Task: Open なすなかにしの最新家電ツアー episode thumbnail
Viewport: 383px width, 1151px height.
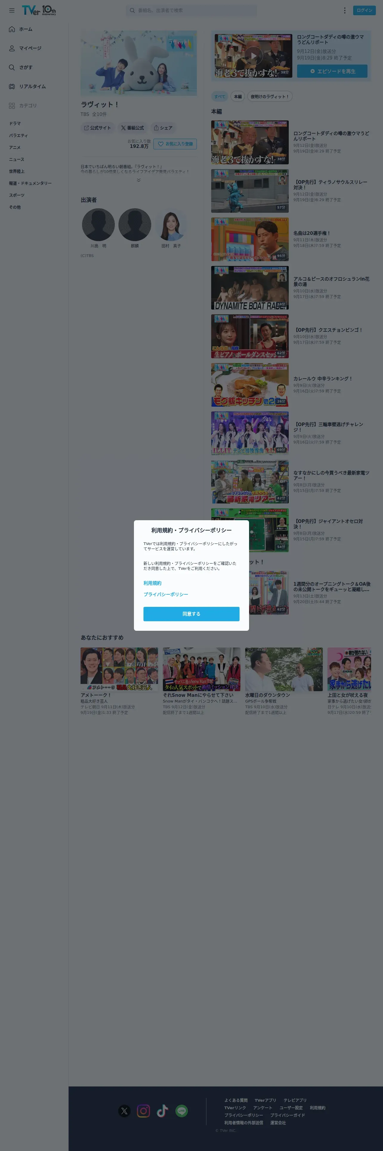Action: (250, 482)
